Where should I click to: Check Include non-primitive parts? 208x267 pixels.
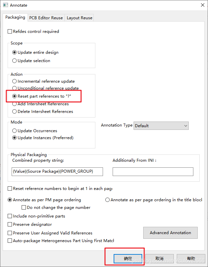click(10, 216)
